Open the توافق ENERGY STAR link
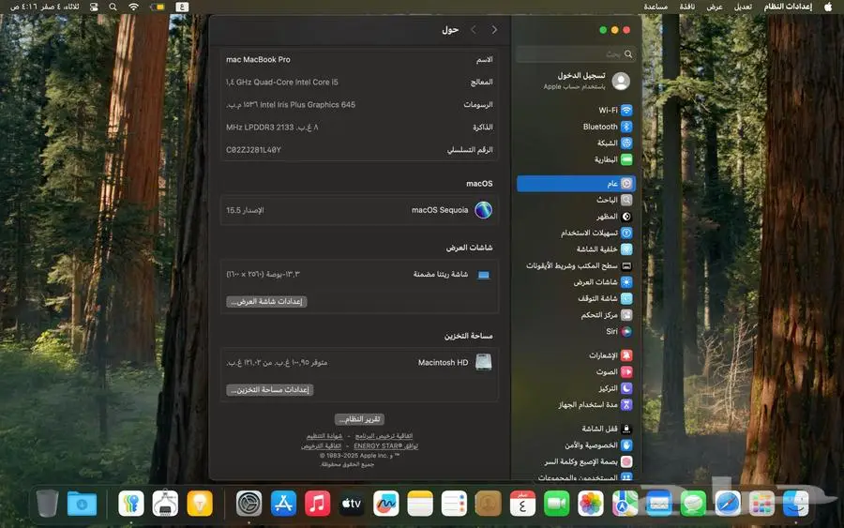 386,445
